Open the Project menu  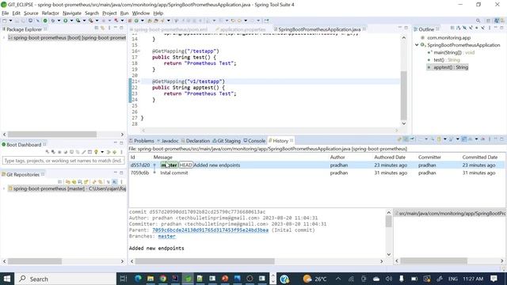109,13
